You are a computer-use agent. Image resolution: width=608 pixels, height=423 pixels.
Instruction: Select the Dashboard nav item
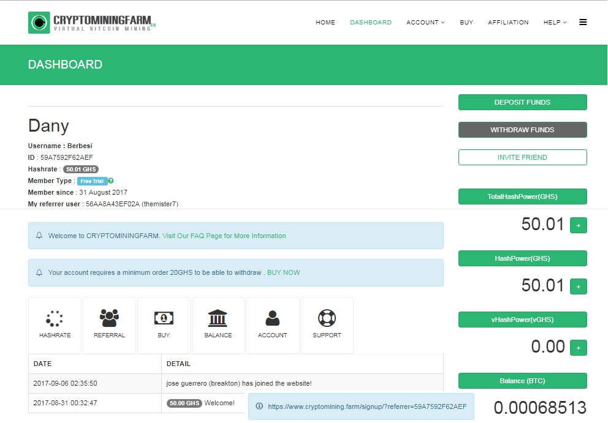(x=371, y=23)
